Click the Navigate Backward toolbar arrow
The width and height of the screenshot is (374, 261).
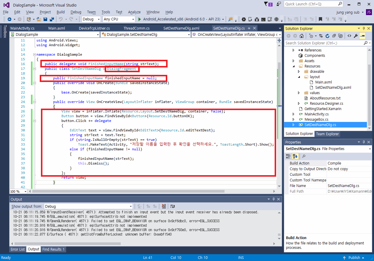tap(9, 19)
